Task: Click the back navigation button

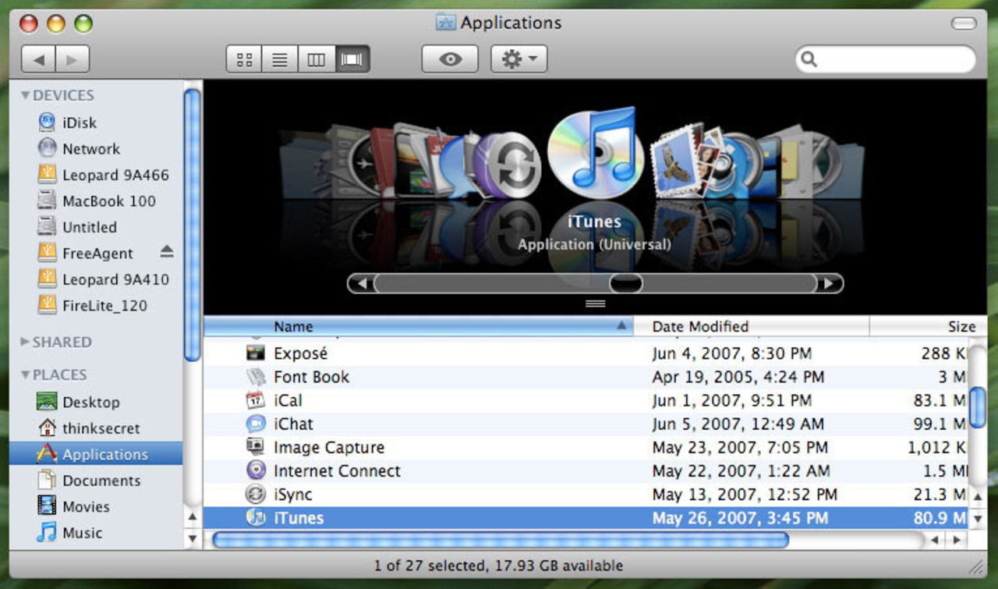Action: [38, 59]
